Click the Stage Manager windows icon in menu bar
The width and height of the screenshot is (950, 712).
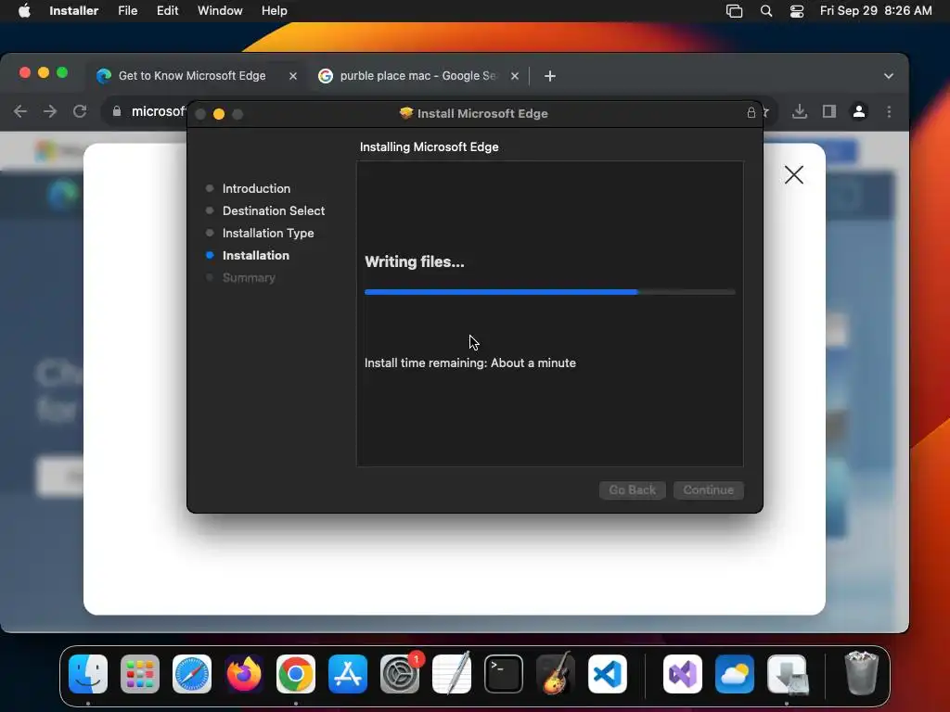pyautogui.click(x=735, y=11)
